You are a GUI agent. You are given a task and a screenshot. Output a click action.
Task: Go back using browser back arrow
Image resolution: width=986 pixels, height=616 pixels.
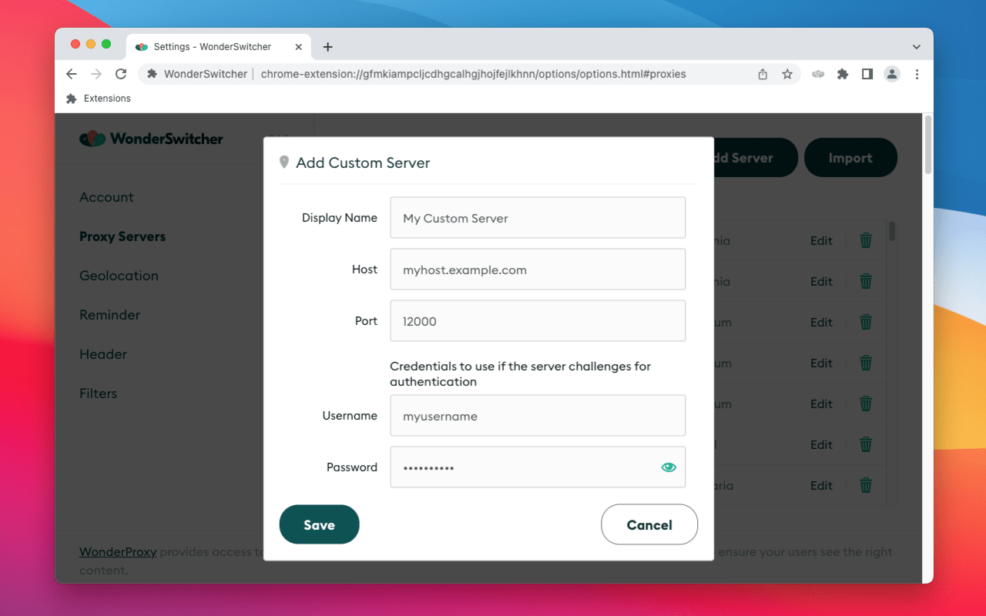coord(72,74)
